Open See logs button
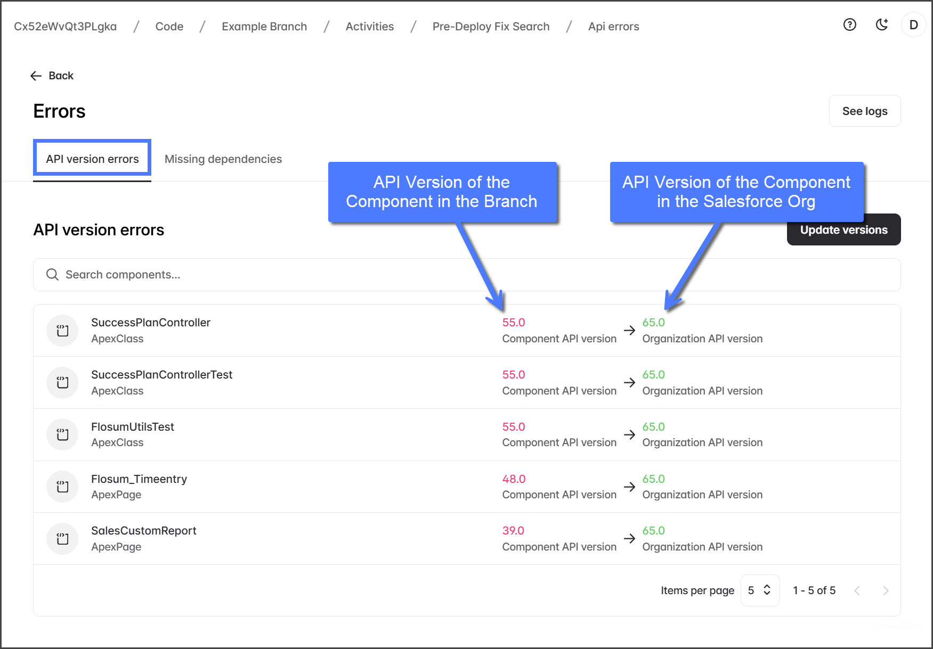933x649 pixels. (x=864, y=111)
